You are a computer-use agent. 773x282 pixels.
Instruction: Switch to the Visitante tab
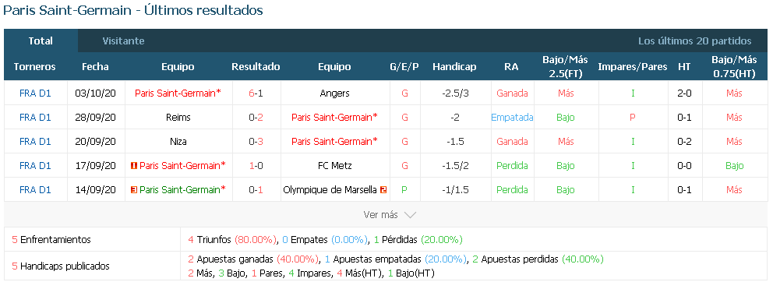point(123,41)
